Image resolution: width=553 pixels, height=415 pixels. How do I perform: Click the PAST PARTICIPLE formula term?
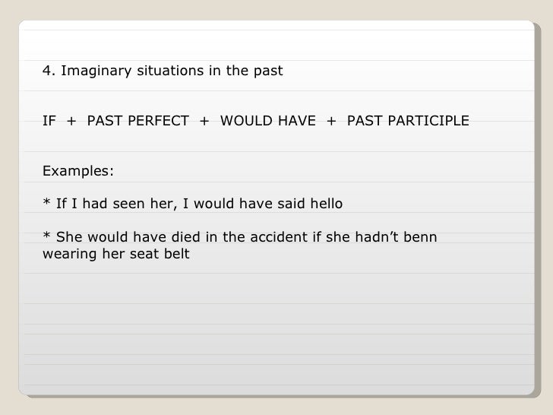[408, 121]
